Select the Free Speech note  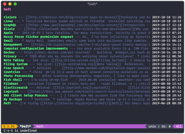pyautogui.click(x=14, y=68)
